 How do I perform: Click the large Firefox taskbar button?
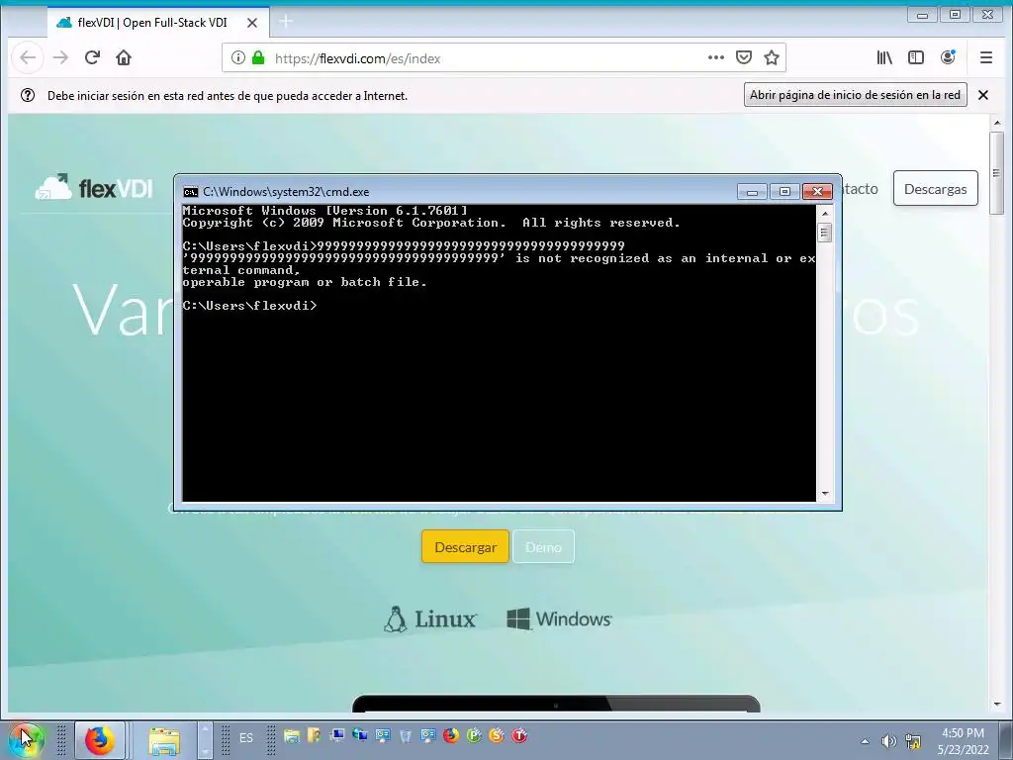click(x=100, y=740)
